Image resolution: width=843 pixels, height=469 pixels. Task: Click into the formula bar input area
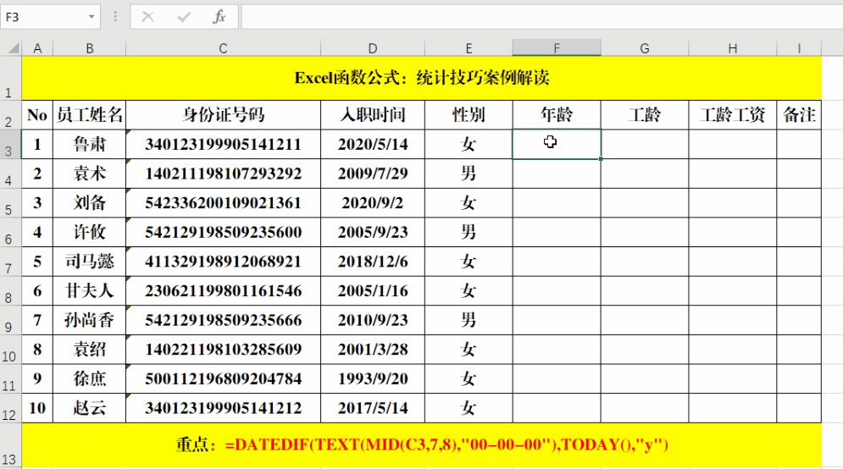pos(542,17)
